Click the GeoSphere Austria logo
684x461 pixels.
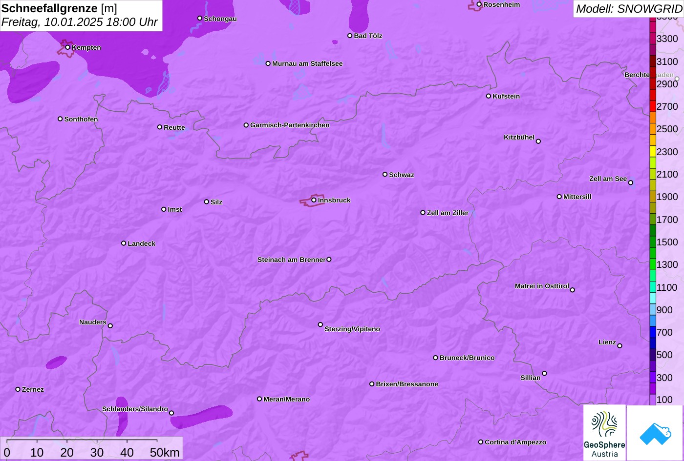coord(604,433)
